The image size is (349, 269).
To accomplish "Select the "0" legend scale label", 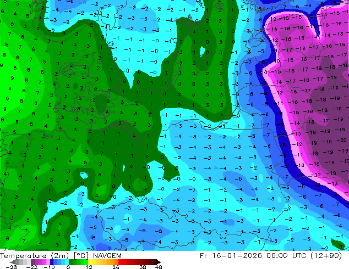I will [68, 267].
